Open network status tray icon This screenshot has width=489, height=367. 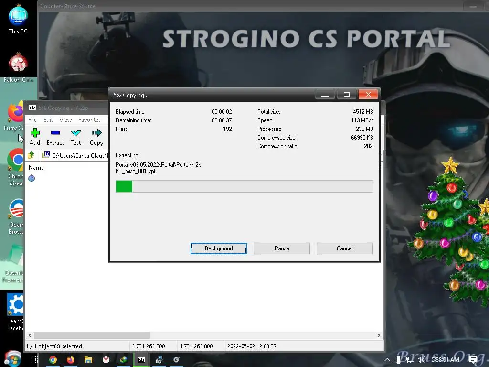[410, 360]
